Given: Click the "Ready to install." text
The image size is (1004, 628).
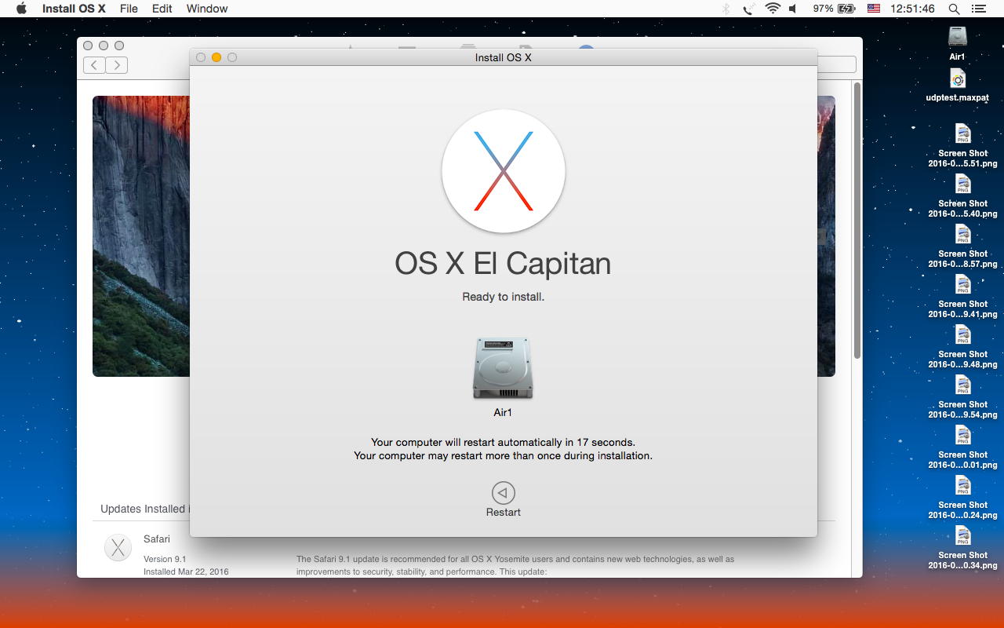Looking at the screenshot, I should pyautogui.click(x=503, y=297).
